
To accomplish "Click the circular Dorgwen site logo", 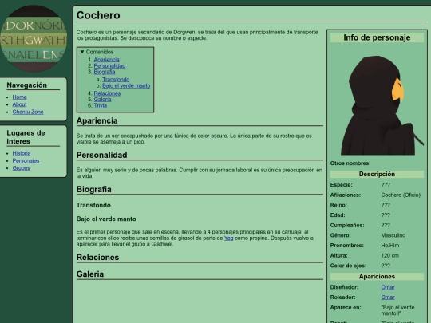I will (34, 38).
